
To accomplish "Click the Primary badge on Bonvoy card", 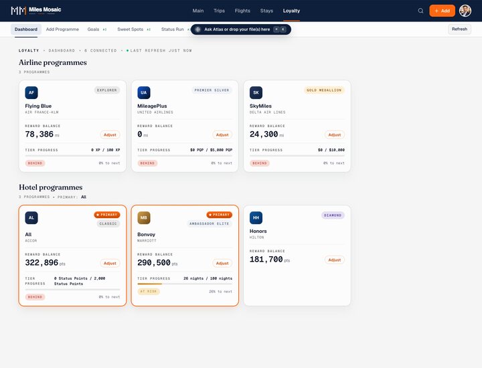I will [219, 214].
